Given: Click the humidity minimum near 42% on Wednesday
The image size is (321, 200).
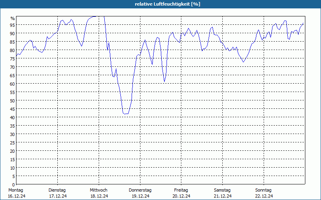Looking at the screenshot, I should click(x=126, y=114).
